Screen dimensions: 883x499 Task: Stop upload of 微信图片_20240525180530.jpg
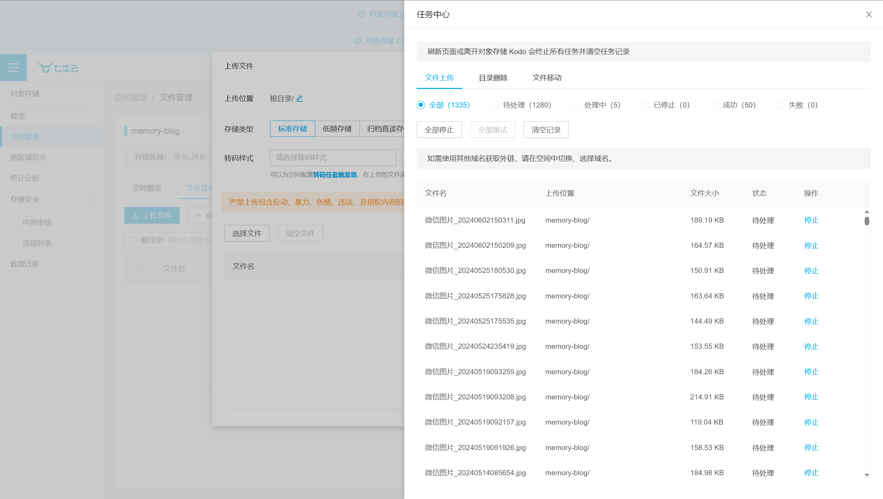[x=811, y=271]
